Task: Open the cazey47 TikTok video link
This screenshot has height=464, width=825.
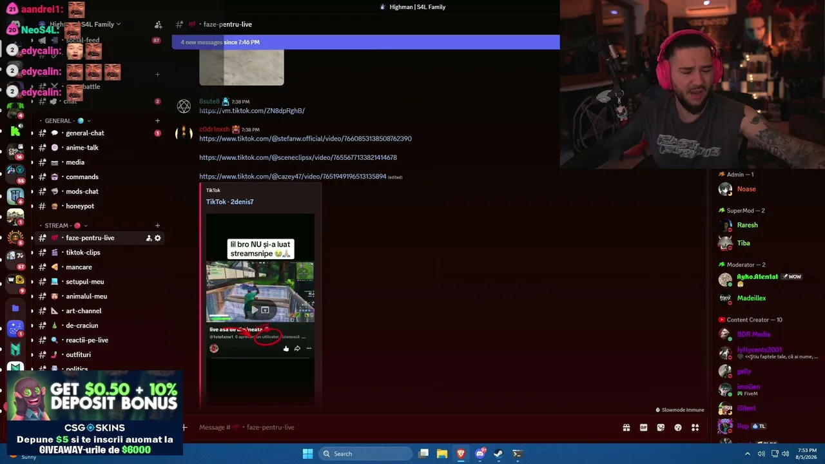Action: (293, 177)
